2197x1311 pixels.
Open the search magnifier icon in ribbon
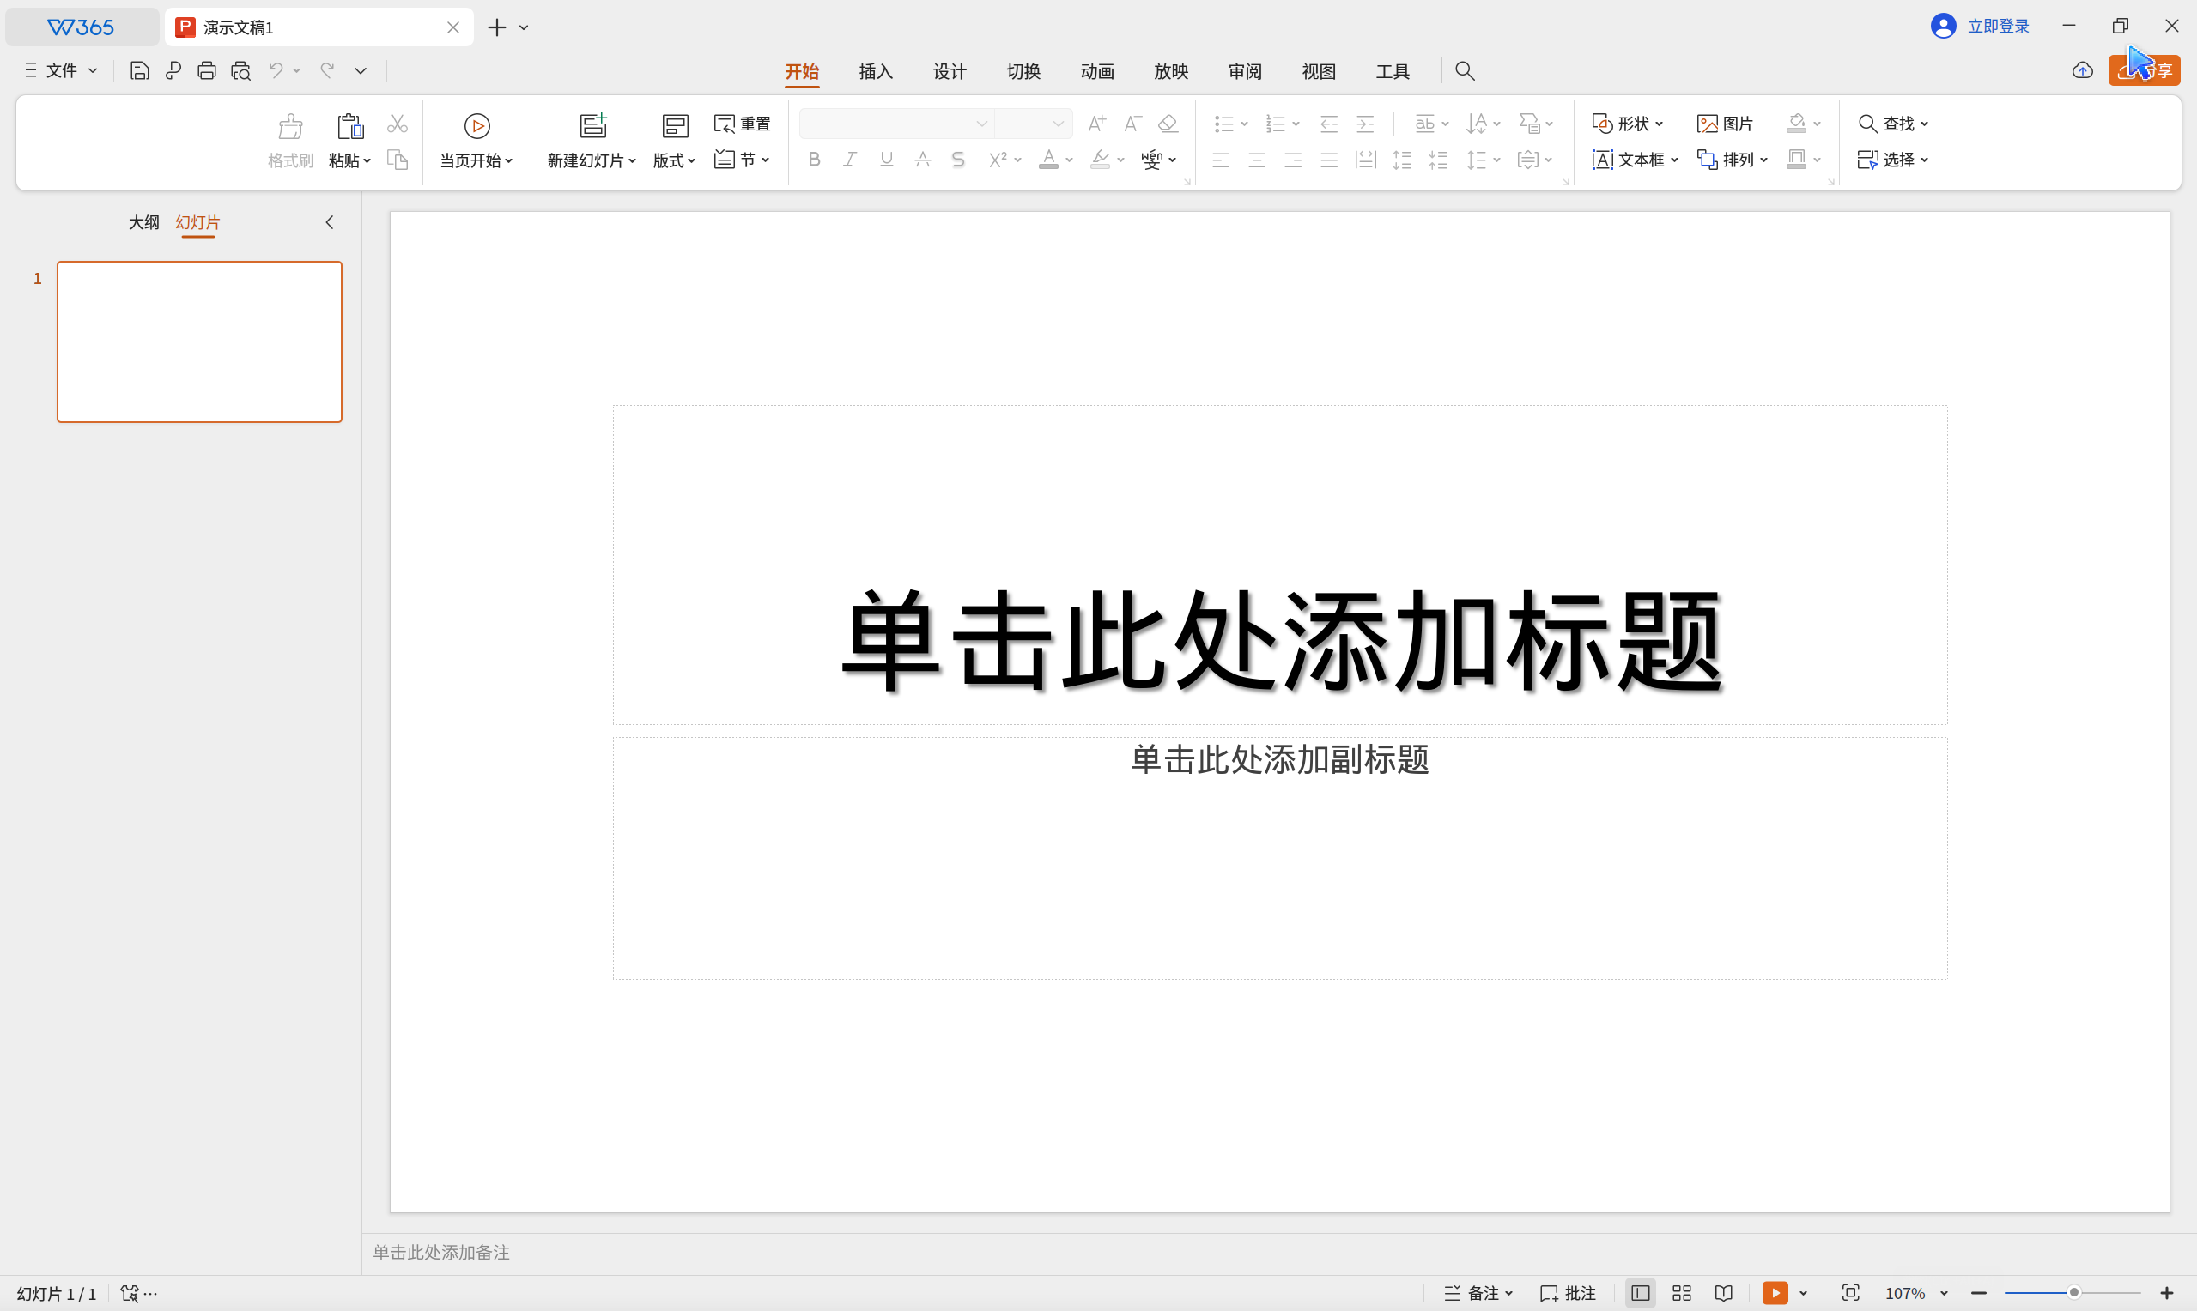(x=1465, y=70)
